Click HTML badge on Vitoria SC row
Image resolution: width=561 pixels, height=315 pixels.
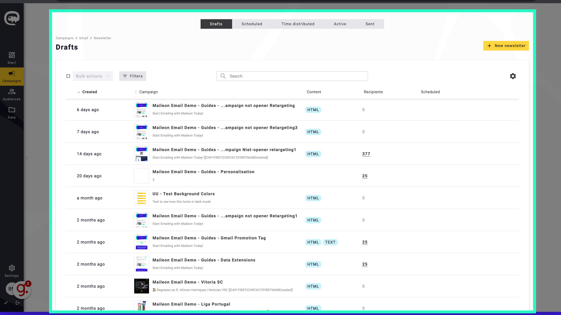tap(313, 286)
